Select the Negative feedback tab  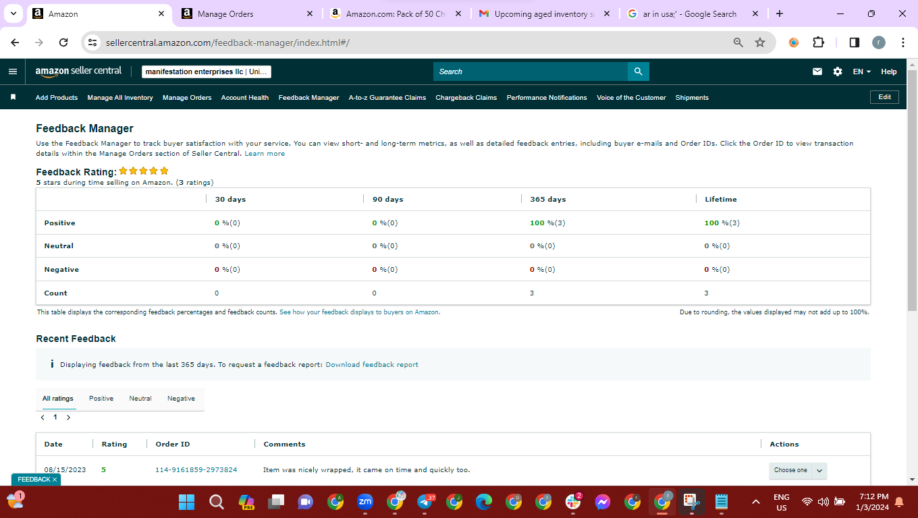click(x=181, y=399)
